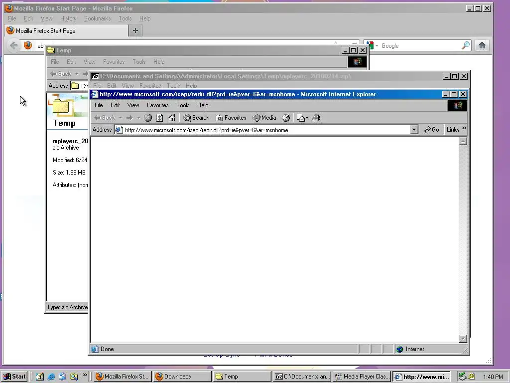The image size is (510, 383).
Task: Switch to Media Player Classic taskbar button
Action: (362, 377)
